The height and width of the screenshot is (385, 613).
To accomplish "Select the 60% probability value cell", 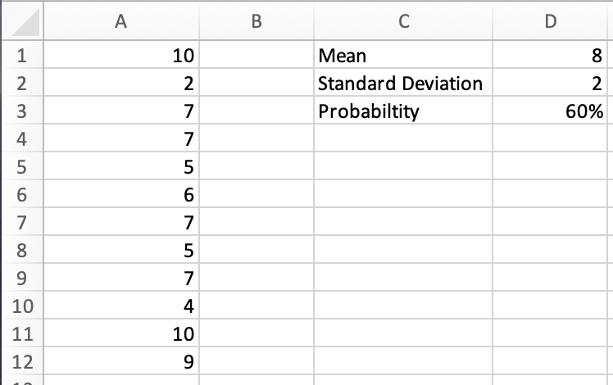I will pos(551,111).
